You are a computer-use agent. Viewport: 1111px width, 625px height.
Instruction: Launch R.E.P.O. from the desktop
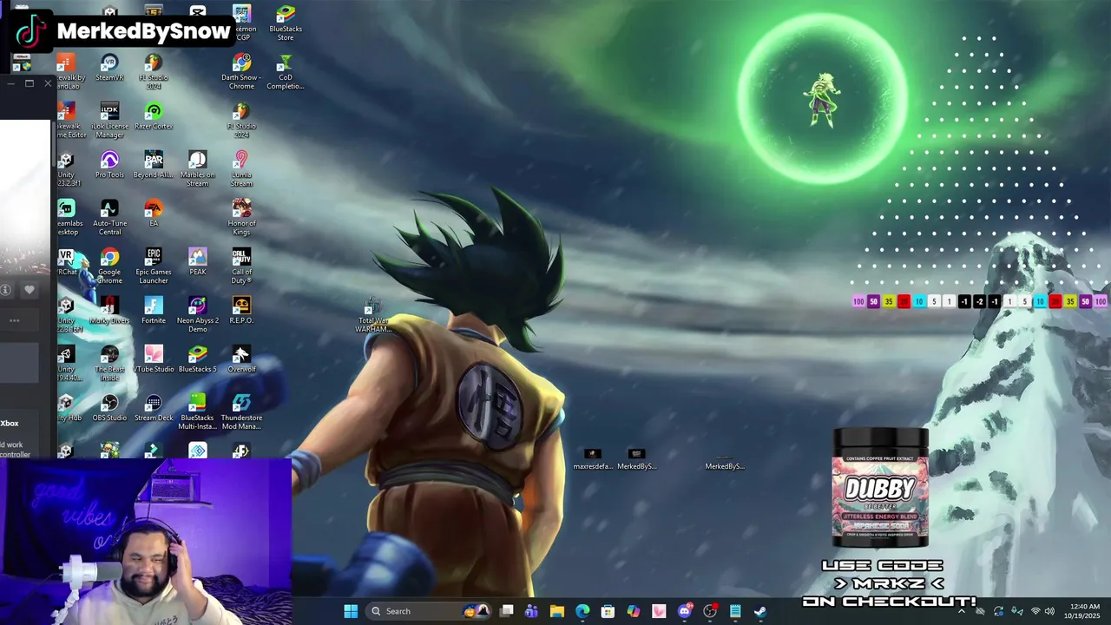(x=241, y=311)
